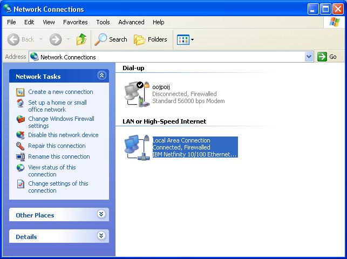The height and width of the screenshot is (259, 347).
Task: Click the Details header title
Action: (26, 237)
